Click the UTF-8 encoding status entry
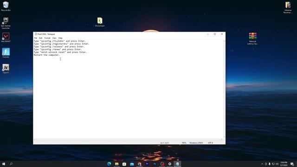297x167 pixels. point(210,143)
